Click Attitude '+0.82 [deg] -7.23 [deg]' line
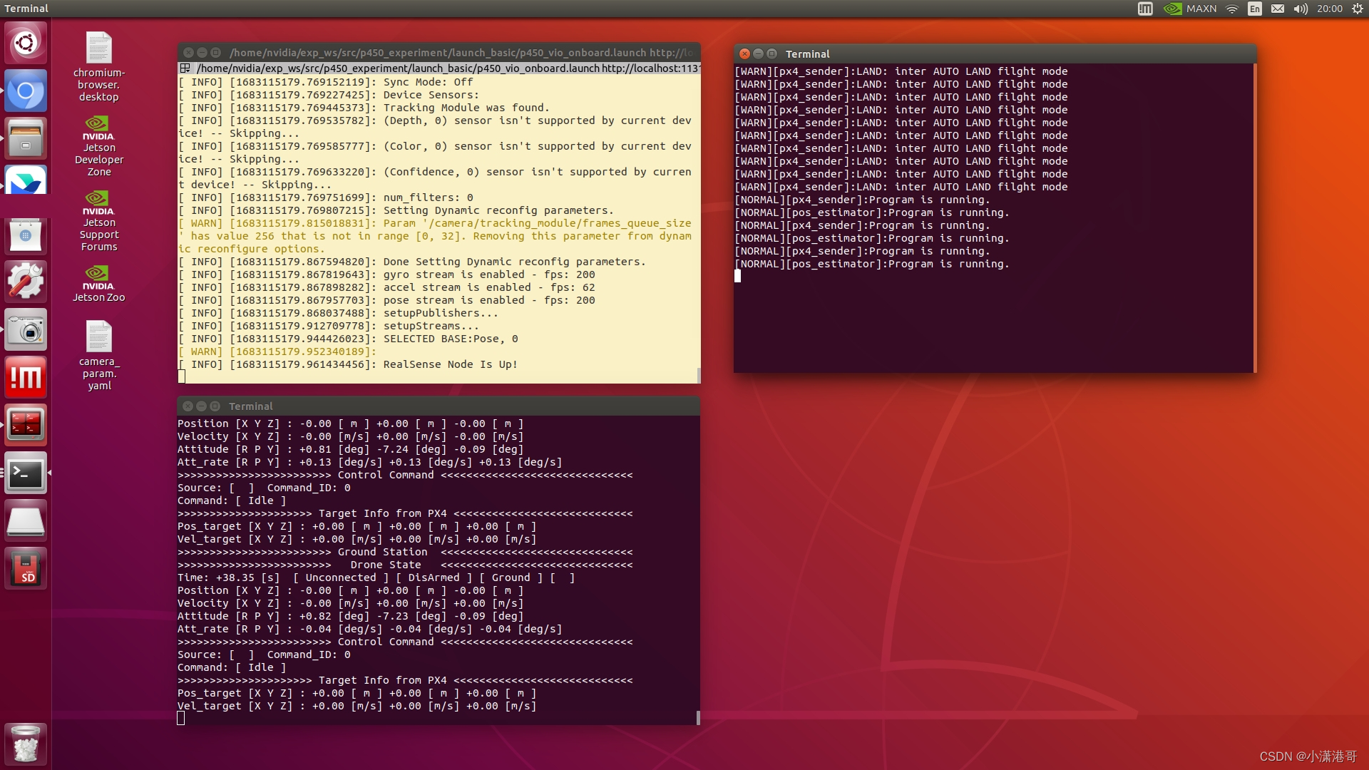1369x770 pixels. pyautogui.click(x=350, y=616)
